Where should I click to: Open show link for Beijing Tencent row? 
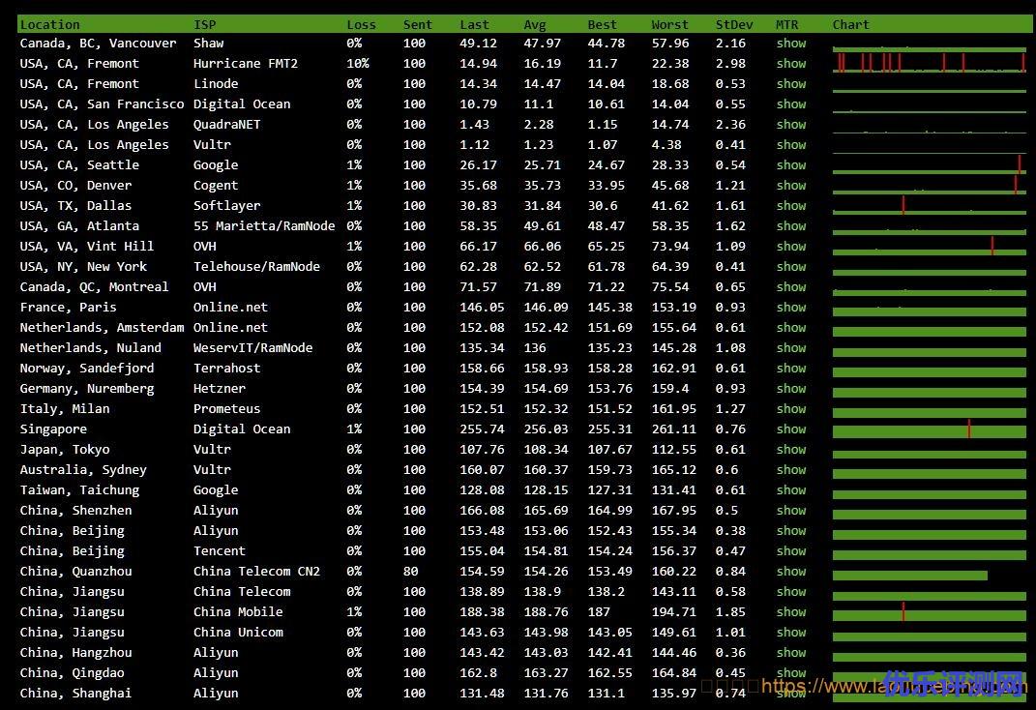[x=790, y=551]
